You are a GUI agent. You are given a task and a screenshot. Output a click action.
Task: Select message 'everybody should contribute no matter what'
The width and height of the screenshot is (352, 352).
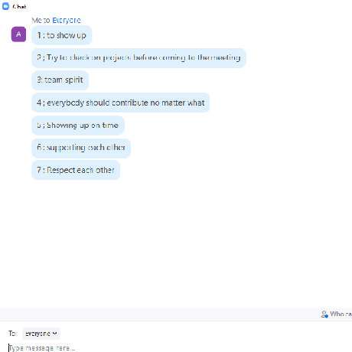click(x=121, y=103)
